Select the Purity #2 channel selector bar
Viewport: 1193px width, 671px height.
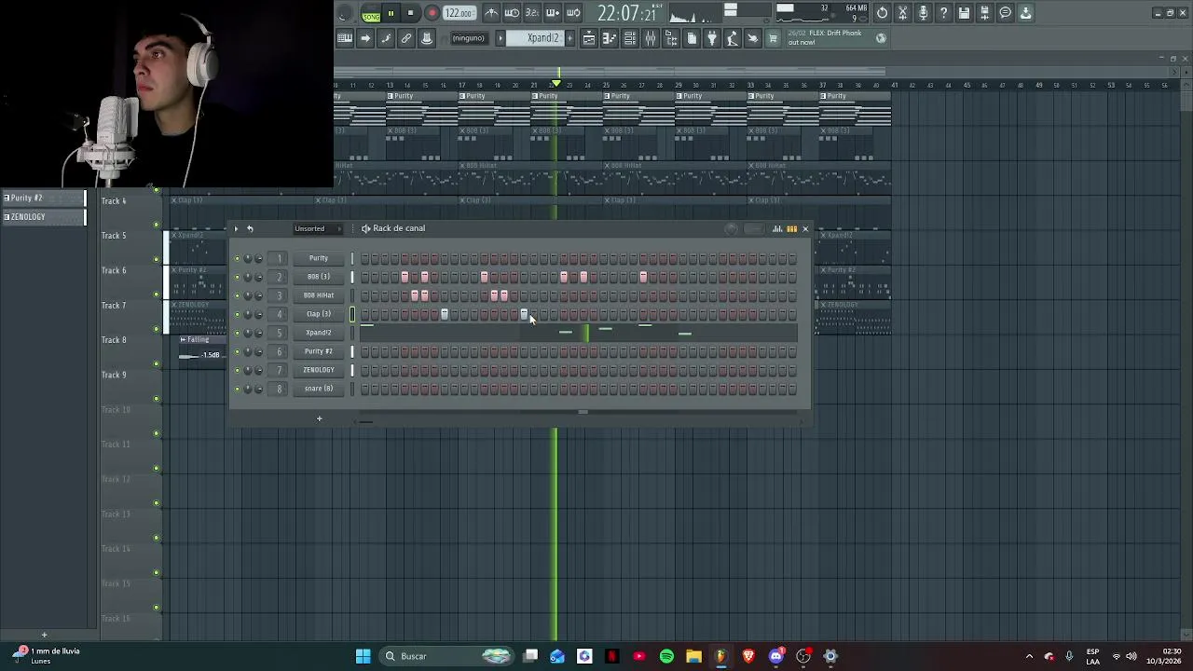(x=352, y=351)
